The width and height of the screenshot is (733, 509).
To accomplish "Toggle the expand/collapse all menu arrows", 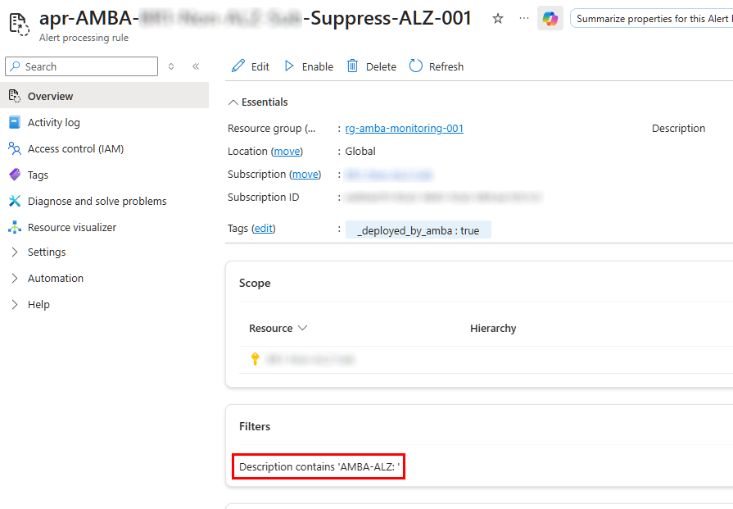I will click(171, 66).
